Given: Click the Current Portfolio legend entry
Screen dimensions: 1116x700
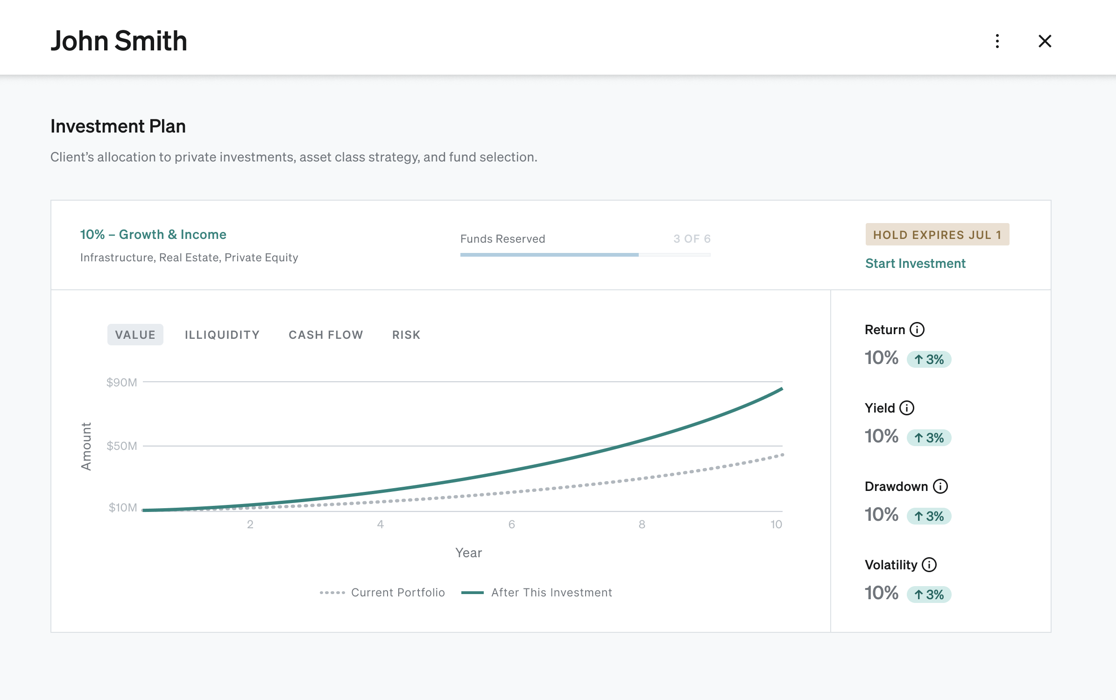Looking at the screenshot, I should coord(382,593).
